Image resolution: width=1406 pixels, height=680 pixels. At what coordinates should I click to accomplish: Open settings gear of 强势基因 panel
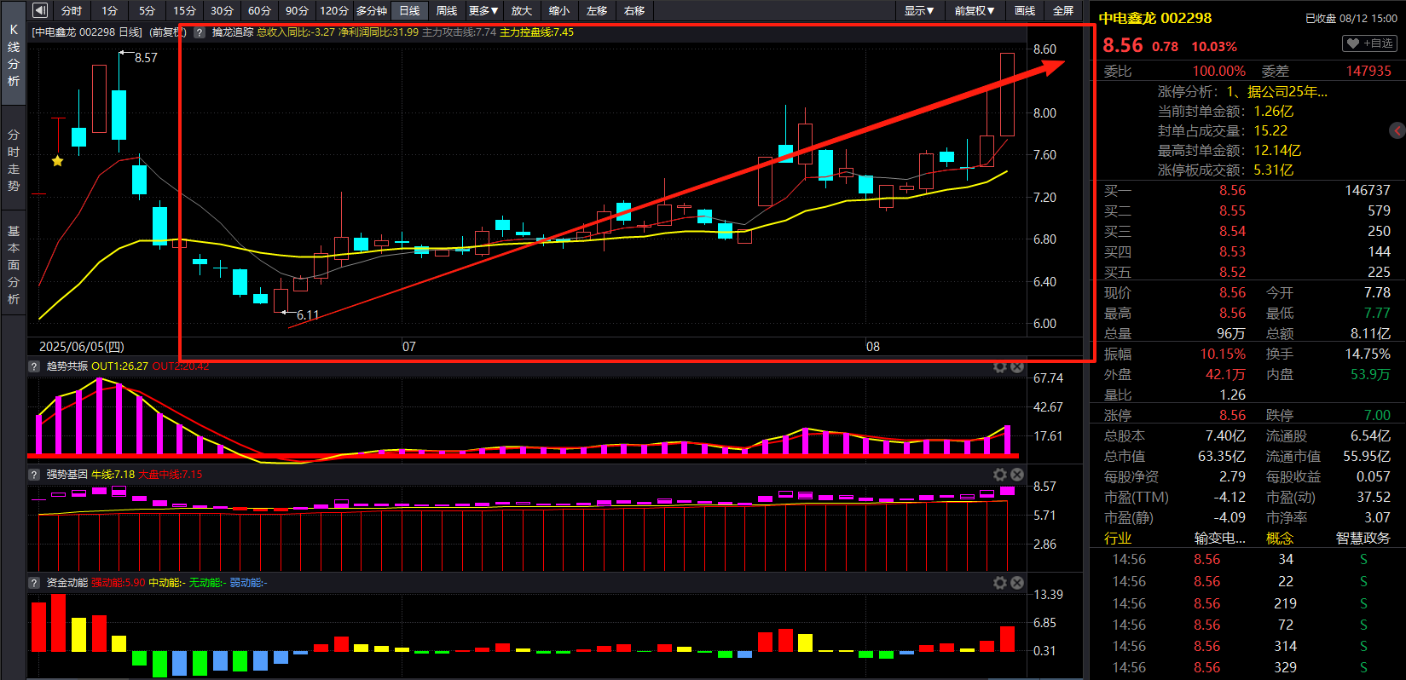click(1000, 475)
